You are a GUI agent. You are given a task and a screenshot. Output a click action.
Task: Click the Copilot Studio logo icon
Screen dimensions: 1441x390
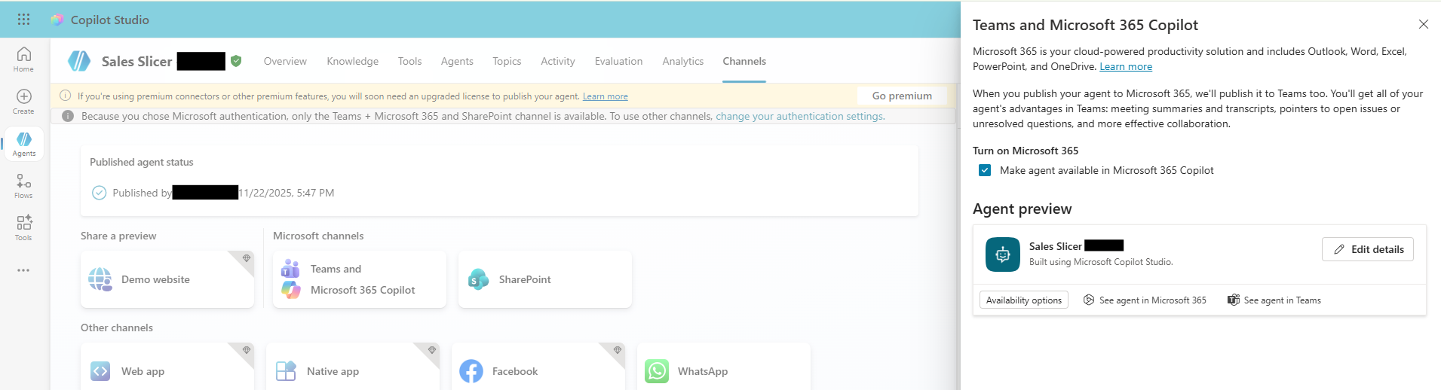pyautogui.click(x=57, y=20)
